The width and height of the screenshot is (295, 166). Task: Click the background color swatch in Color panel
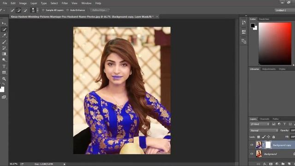[255, 29]
